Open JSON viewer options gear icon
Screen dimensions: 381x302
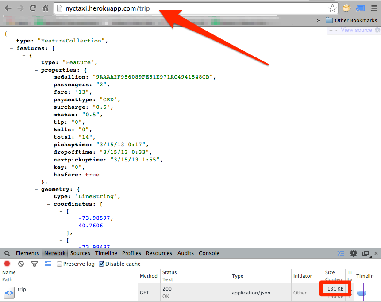tap(377, 30)
